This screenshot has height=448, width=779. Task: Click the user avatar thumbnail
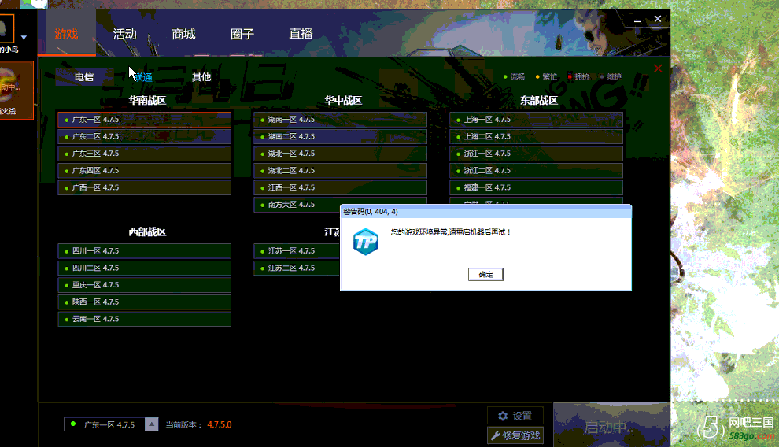6,29
